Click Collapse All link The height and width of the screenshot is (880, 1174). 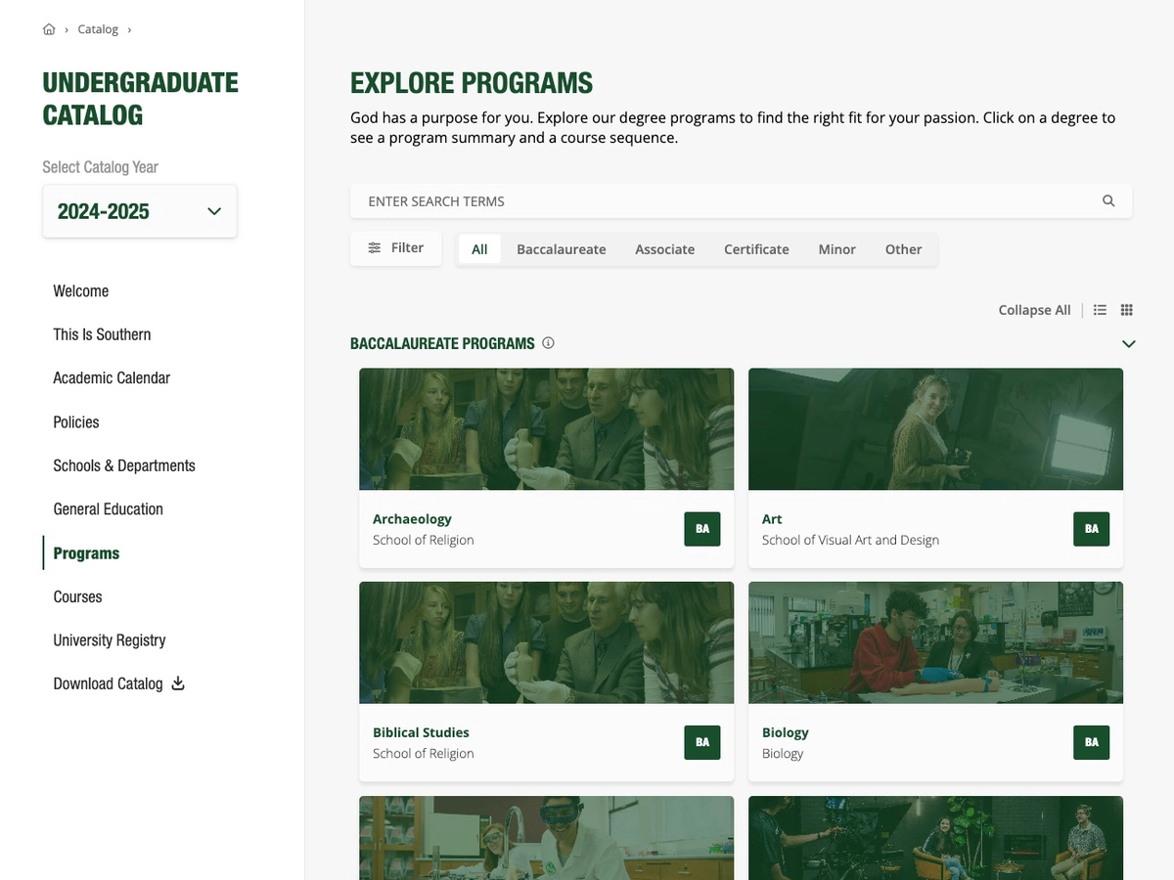coord(1034,310)
